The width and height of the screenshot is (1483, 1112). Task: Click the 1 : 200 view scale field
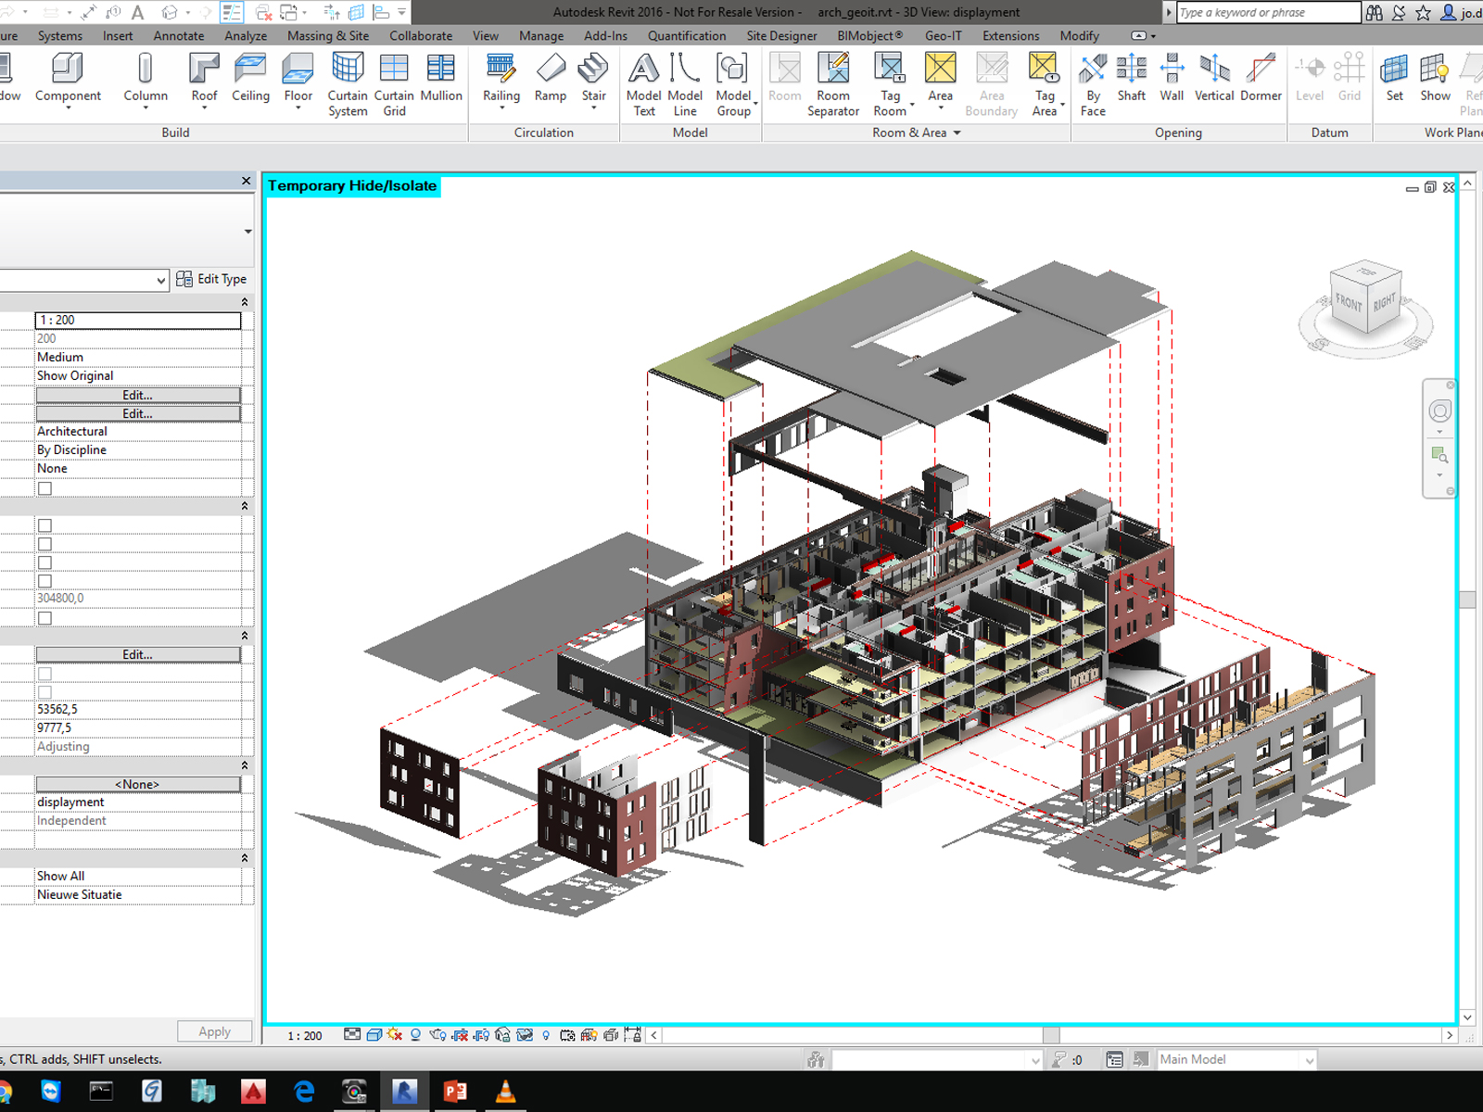click(138, 320)
